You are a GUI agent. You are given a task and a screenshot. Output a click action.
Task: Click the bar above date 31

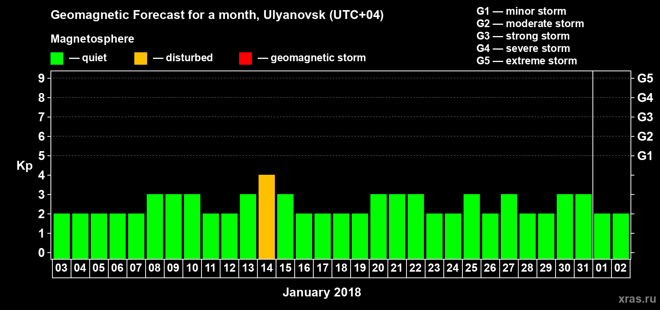click(x=584, y=226)
